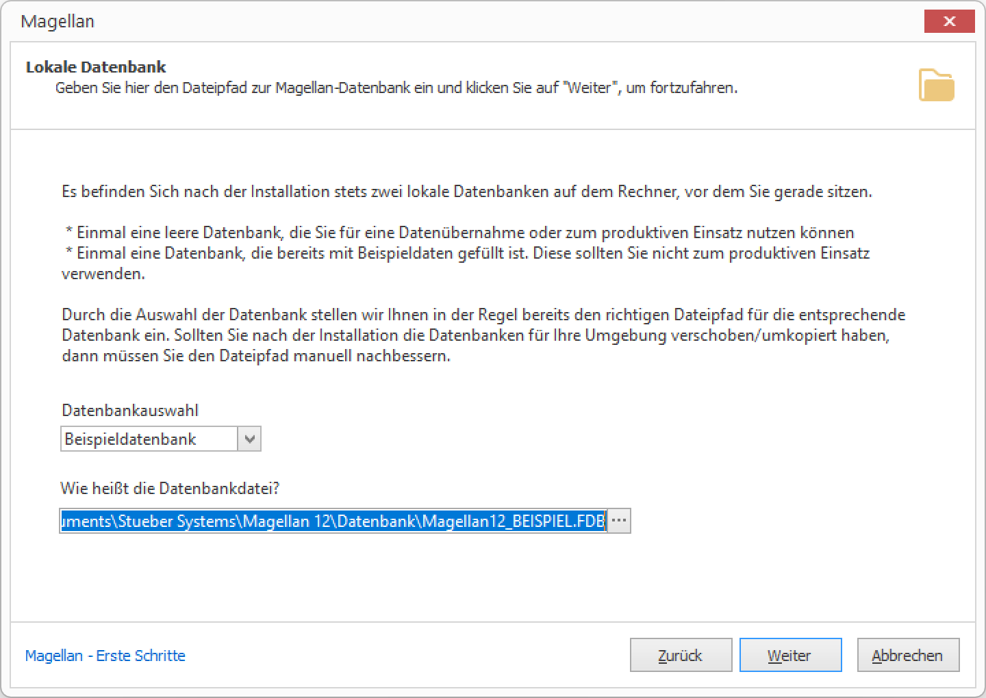Click the 'Wie heißt die Datenbankdatei?' label
986x698 pixels.
(170, 489)
